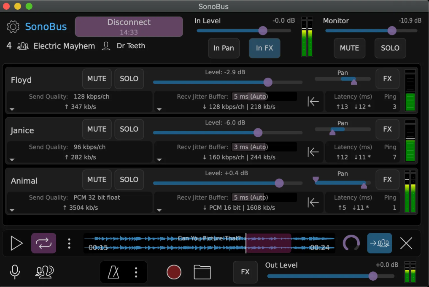429x287 pixels.
Task: Solo Janice's channel
Action: click(129, 129)
